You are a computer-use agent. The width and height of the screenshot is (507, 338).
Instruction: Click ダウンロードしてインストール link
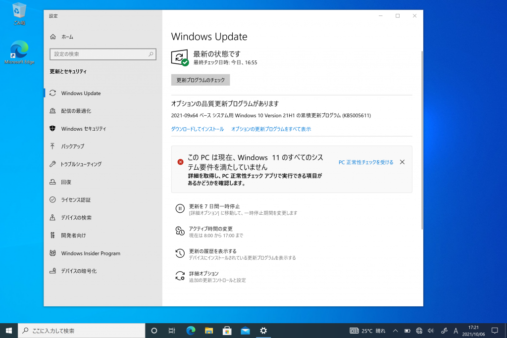pos(197,129)
